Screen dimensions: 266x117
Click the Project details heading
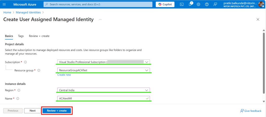(x=15, y=44)
